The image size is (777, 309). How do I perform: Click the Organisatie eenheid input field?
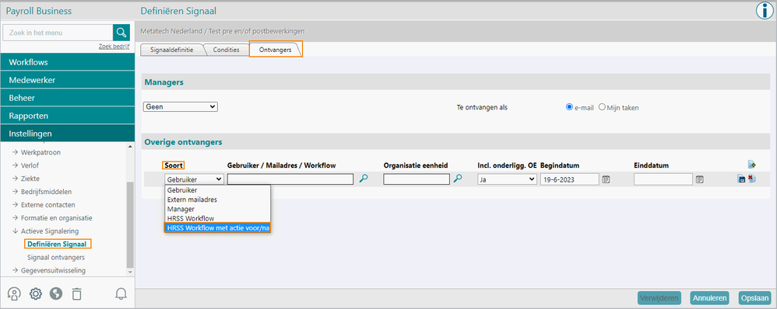tap(417, 179)
